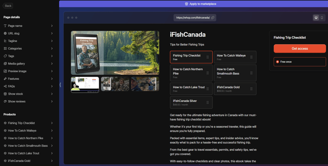Copy the whop.com URL with the copy icon
Viewport: 328px width, 166px height.
213,18
